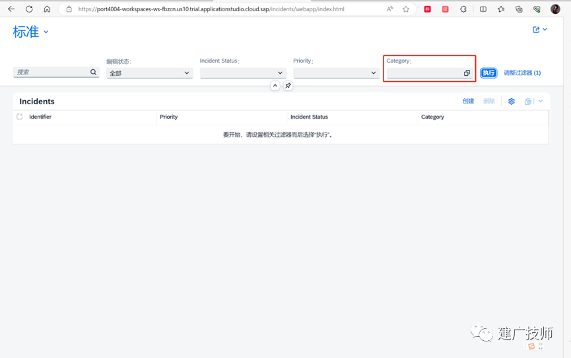Go back with the browser back arrow
Screen dimensions: 571x358
11,9
